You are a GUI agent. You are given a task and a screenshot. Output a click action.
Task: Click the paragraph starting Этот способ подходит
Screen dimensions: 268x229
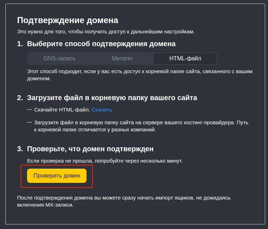tap(140, 75)
